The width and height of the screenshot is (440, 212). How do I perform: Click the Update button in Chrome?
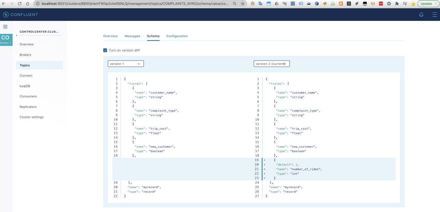pos(428,4)
